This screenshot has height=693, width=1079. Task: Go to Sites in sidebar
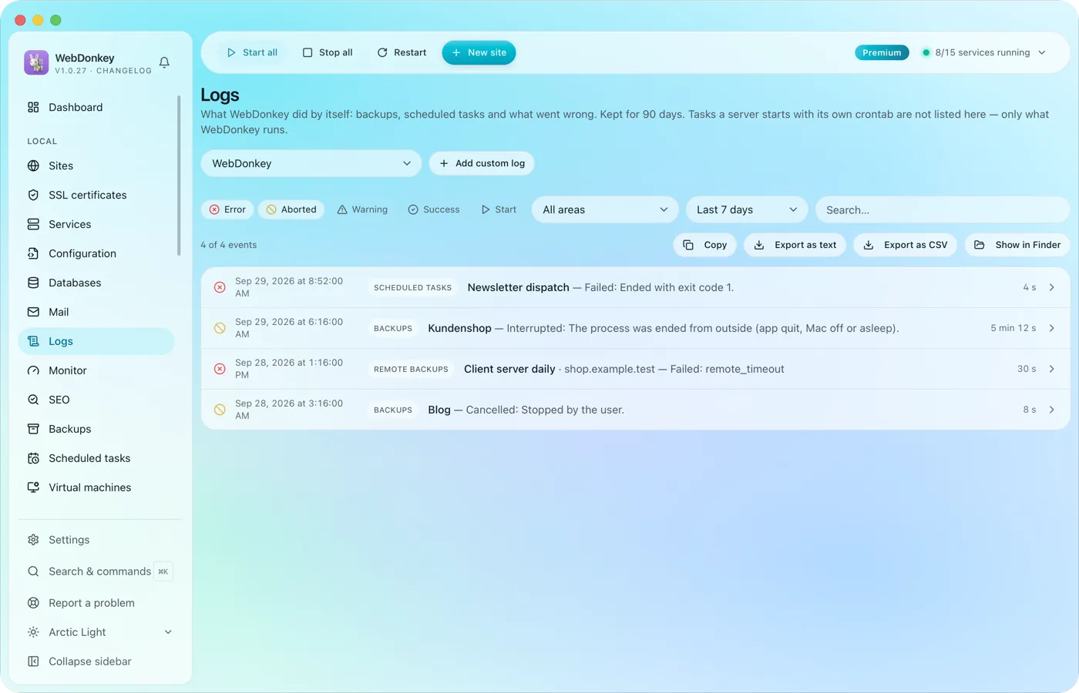[96, 166]
